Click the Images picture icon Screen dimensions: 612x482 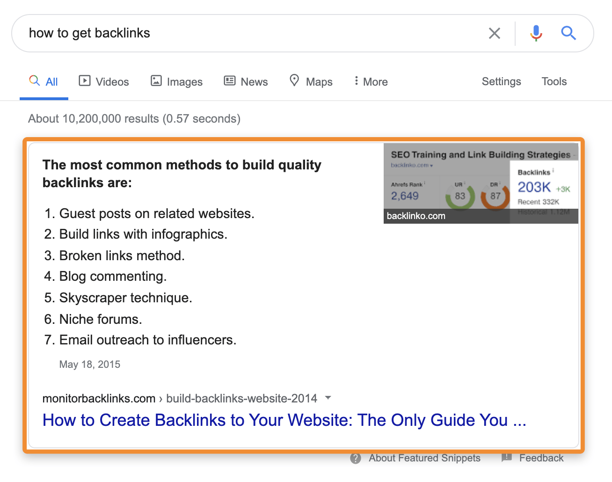(x=156, y=81)
